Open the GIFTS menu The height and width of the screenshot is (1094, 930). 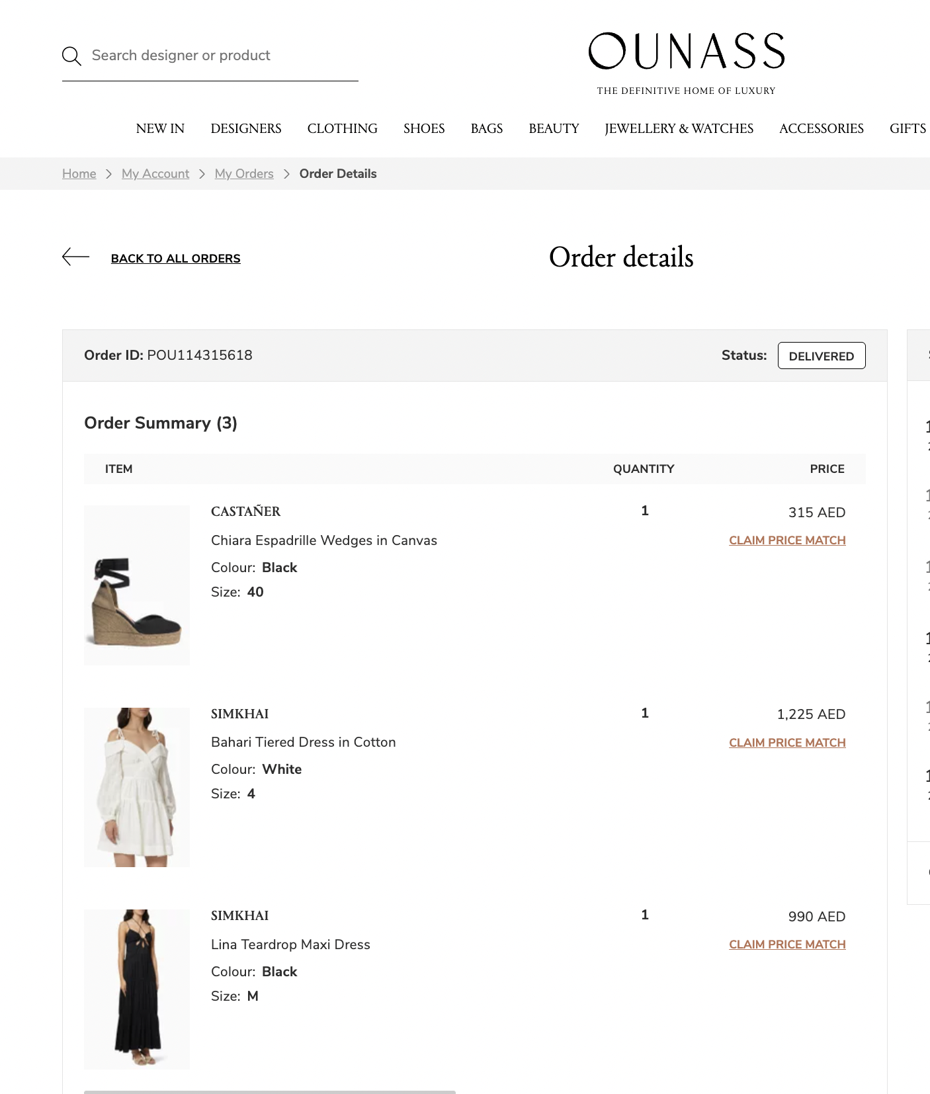pos(908,129)
